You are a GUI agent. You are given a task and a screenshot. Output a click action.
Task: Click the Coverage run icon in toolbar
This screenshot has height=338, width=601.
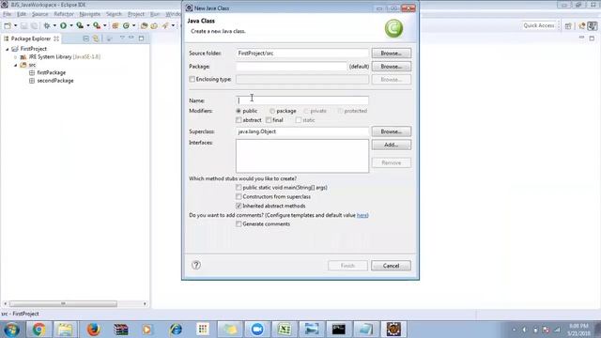80,25
